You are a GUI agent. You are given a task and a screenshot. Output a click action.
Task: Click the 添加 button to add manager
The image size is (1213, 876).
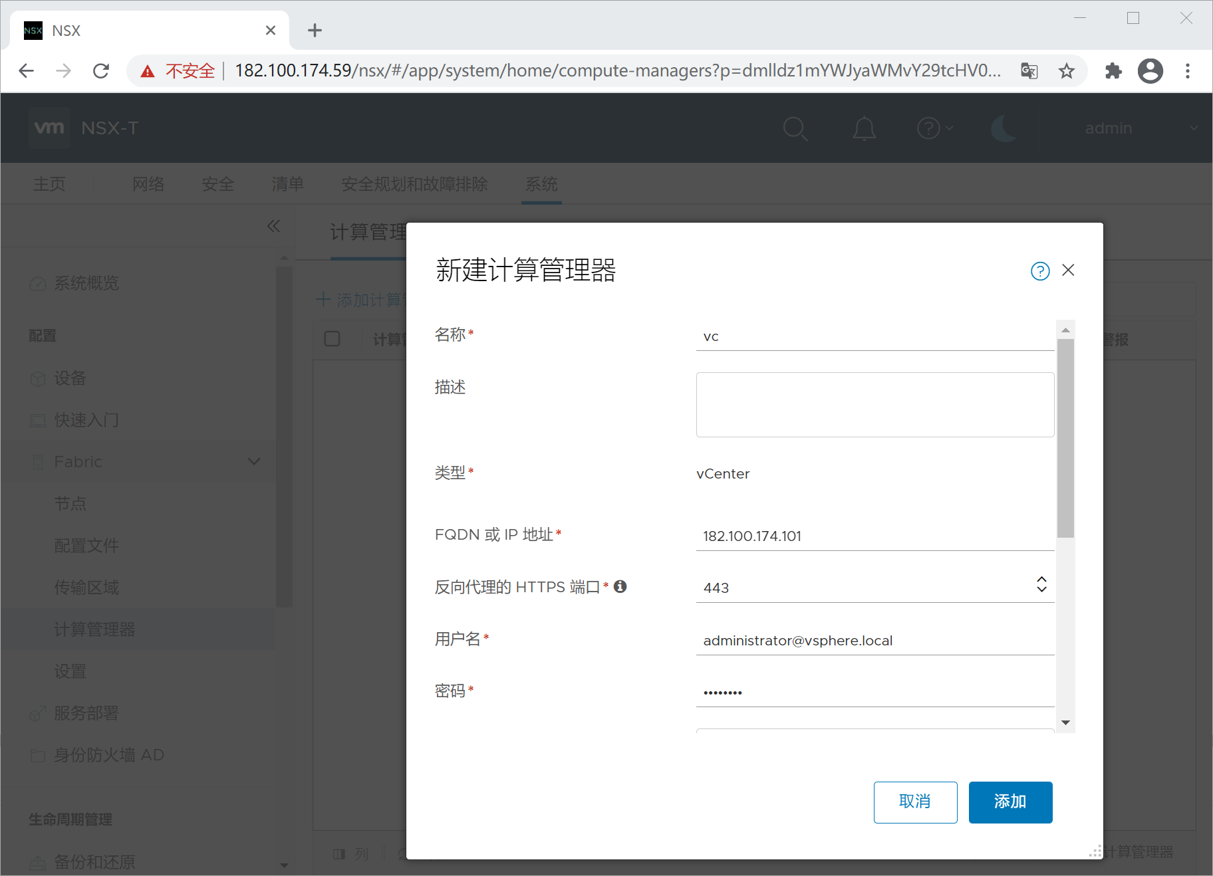[x=1010, y=802]
